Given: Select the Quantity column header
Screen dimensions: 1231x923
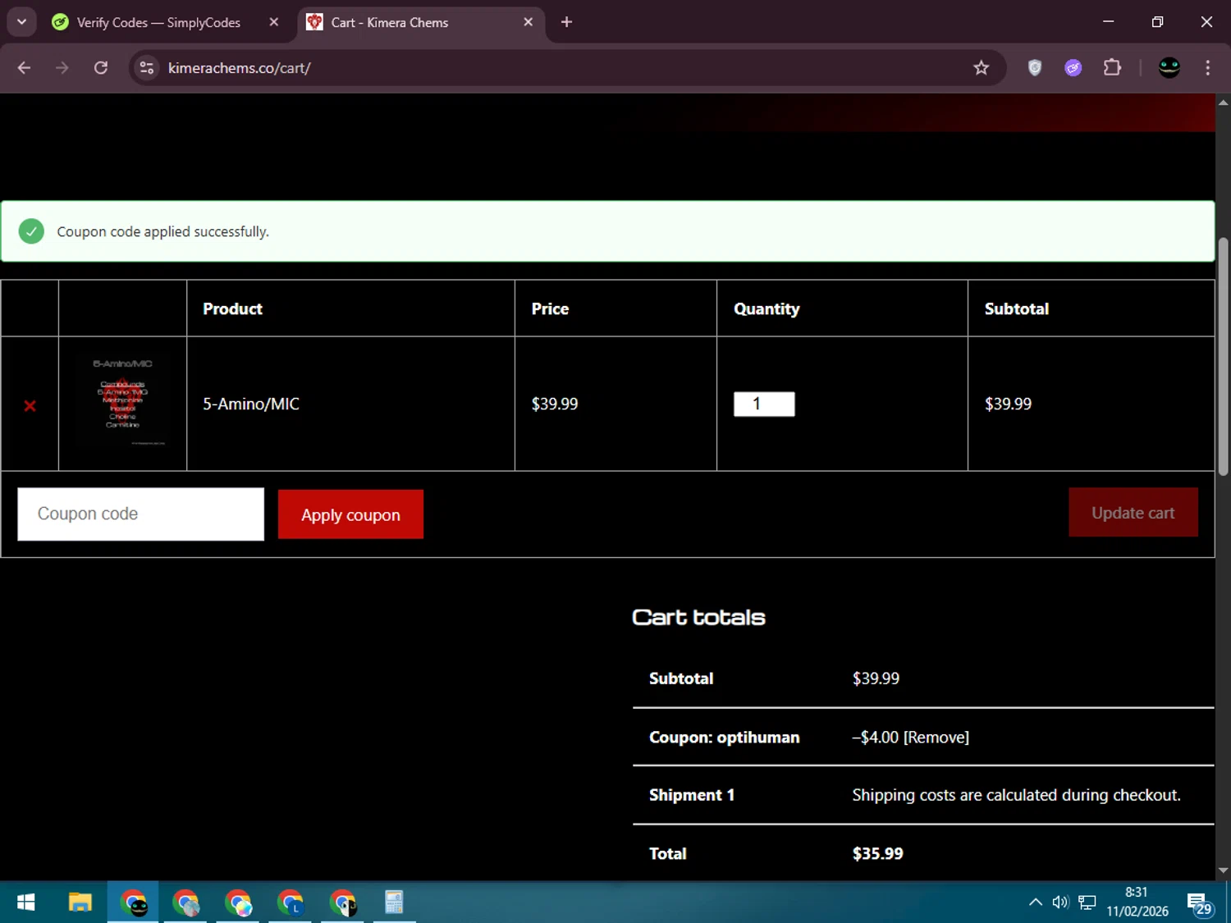Looking at the screenshot, I should 767,309.
